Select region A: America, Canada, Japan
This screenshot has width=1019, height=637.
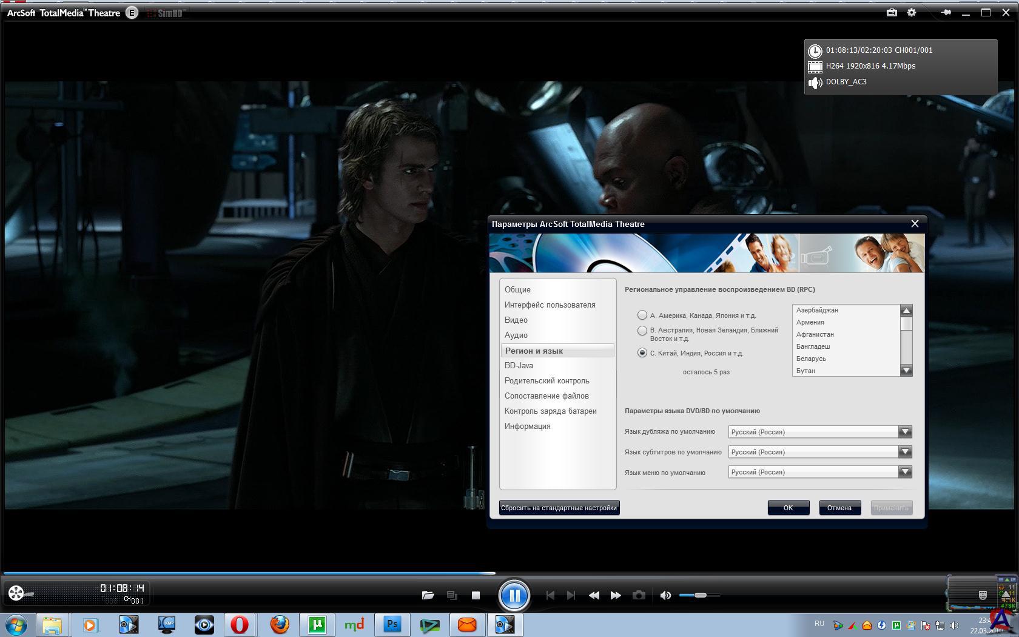pyautogui.click(x=642, y=315)
